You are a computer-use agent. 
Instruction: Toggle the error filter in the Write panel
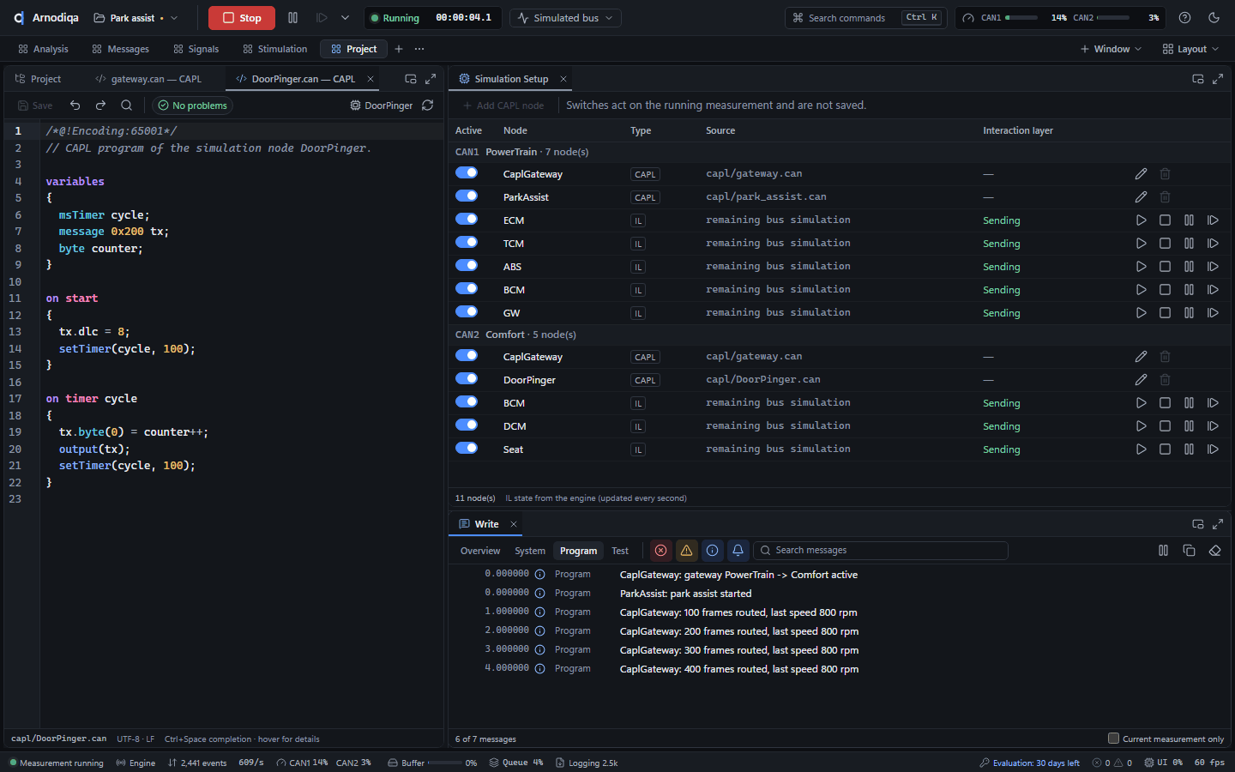tap(660, 551)
